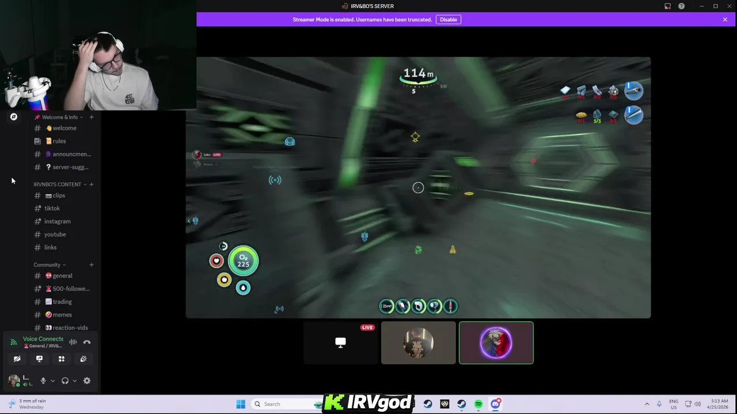The width and height of the screenshot is (737, 414).
Task: Click the Voice Connected status text
Action: click(x=43, y=339)
